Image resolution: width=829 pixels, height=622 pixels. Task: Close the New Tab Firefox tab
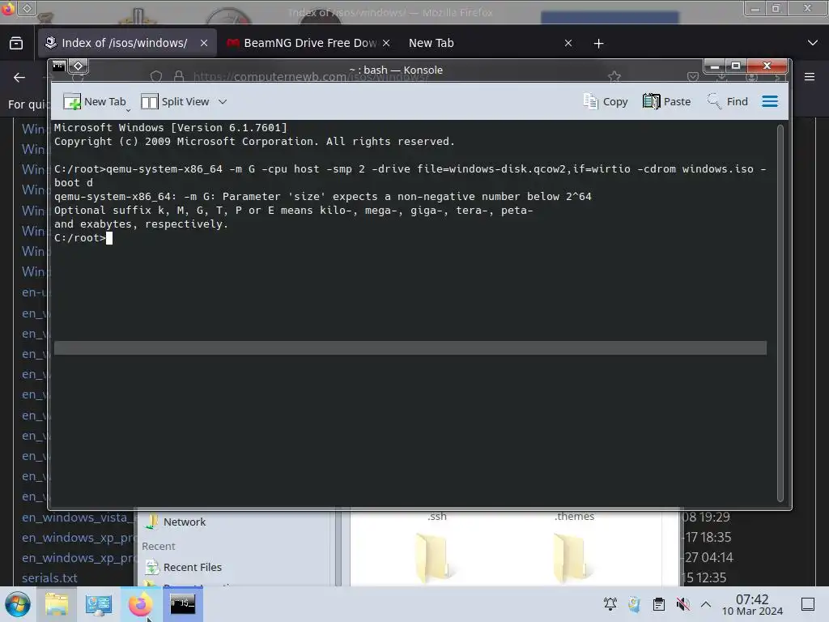(568, 43)
